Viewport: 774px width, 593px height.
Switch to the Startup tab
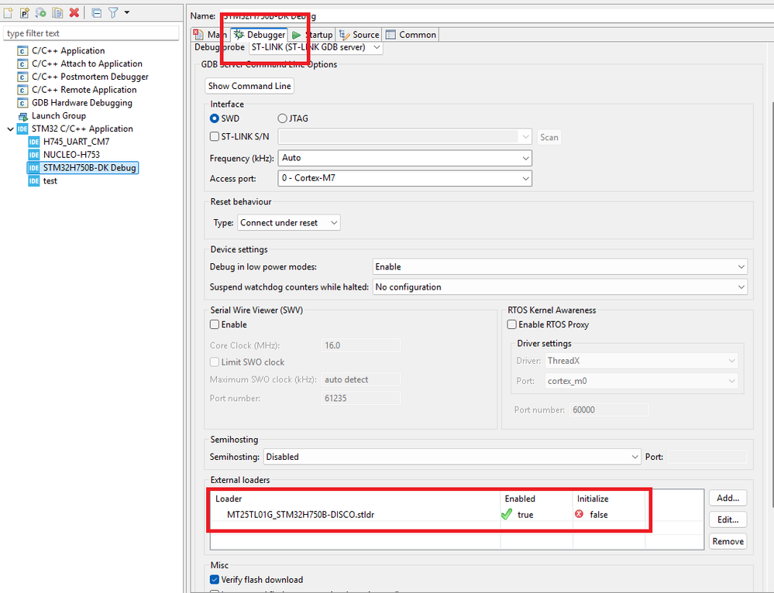(x=312, y=35)
